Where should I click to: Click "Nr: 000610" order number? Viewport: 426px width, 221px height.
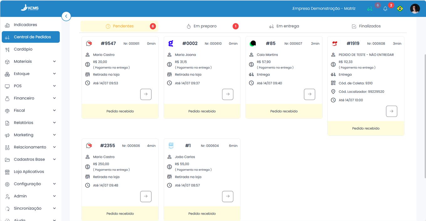(x=213, y=43)
